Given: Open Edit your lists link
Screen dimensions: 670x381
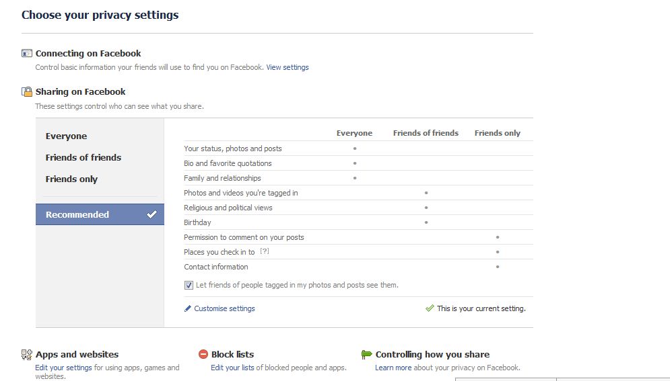Looking at the screenshot, I should coord(232,368).
